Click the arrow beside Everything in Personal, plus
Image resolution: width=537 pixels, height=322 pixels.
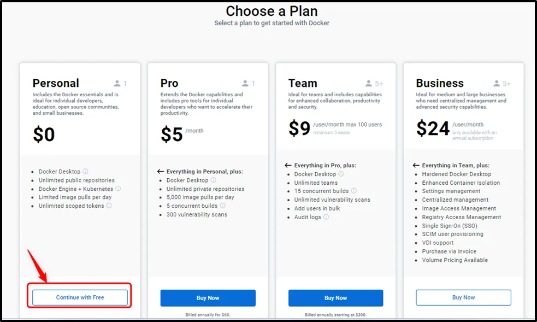point(161,171)
